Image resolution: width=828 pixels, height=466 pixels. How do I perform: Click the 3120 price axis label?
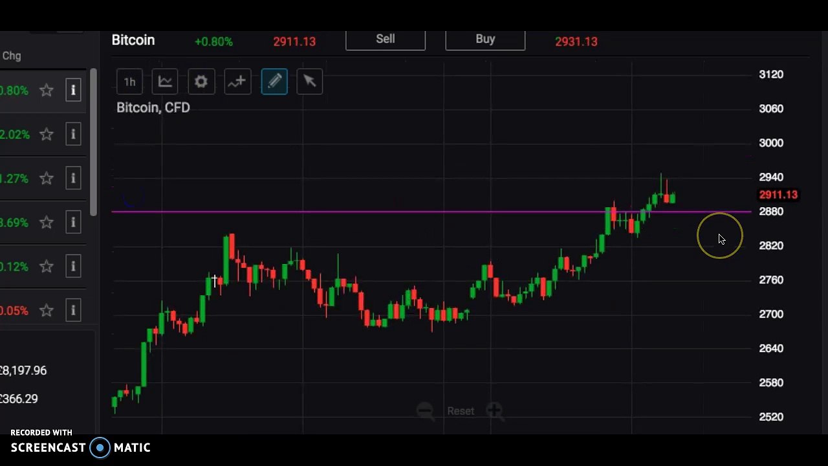771,74
